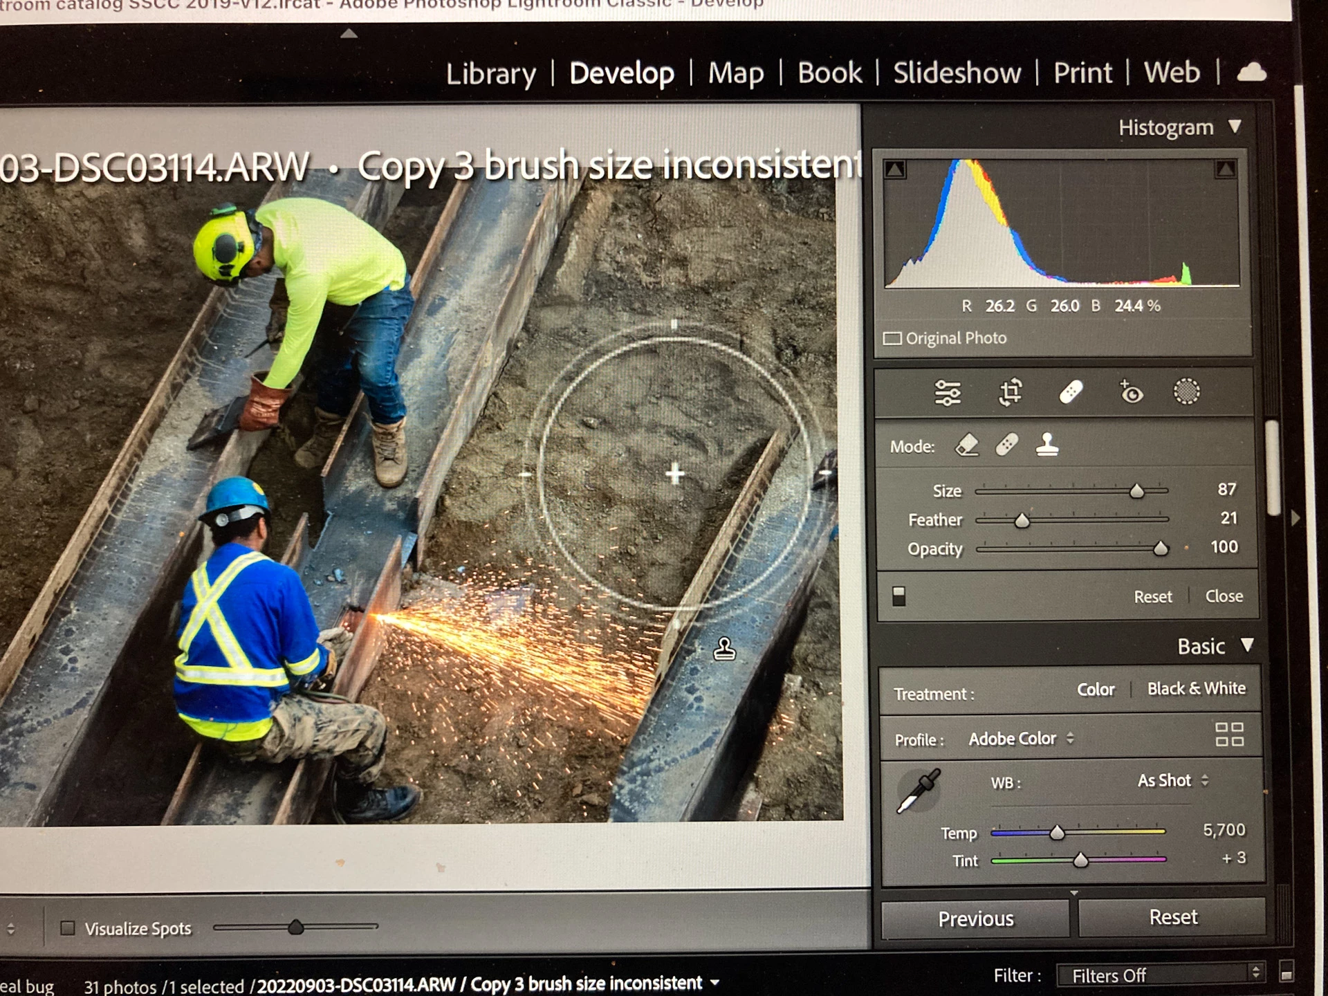Toggle the healing panel on/off switch

898,596
